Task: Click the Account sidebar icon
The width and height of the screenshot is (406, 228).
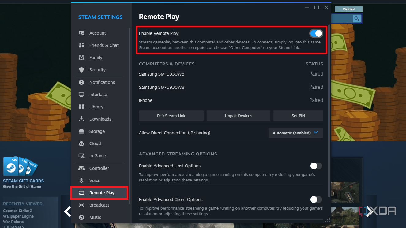Action: click(x=81, y=33)
